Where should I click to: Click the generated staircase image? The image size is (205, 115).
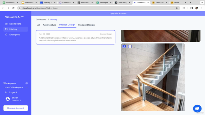tap(153, 77)
